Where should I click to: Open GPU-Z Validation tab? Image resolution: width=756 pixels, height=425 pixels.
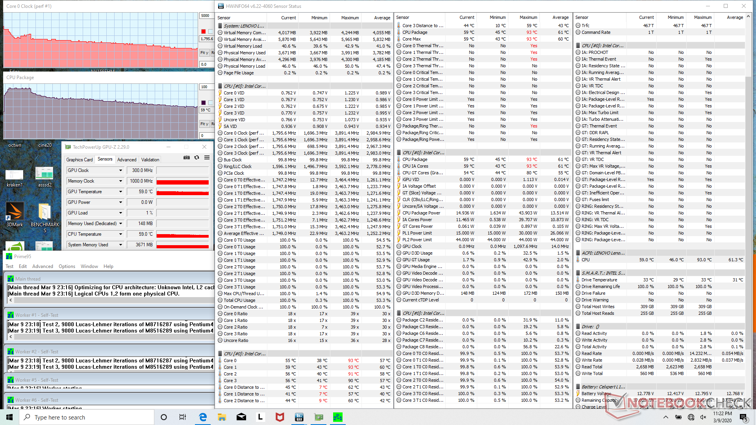[150, 160]
